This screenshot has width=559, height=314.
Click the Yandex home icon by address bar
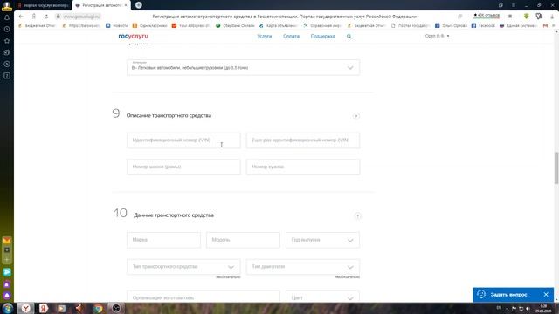point(34,17)
